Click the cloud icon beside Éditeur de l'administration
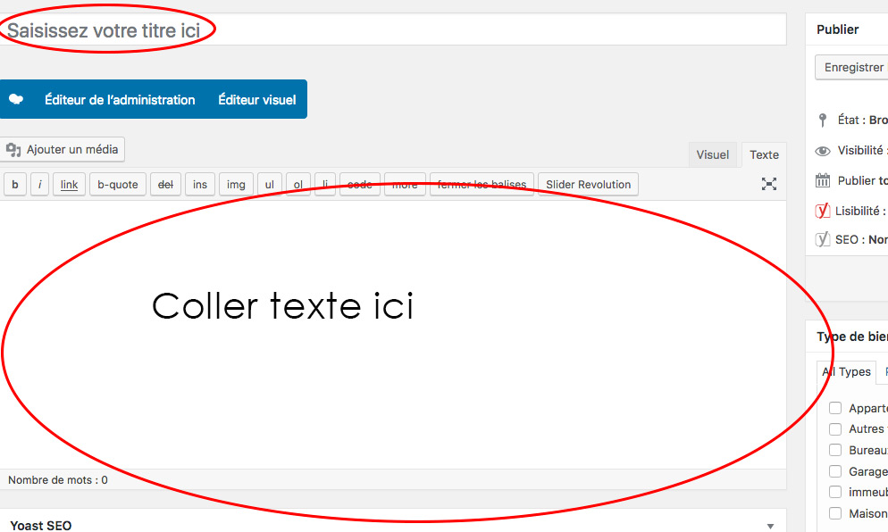Screen dimensions: 888x532 [x=16, y=100]
